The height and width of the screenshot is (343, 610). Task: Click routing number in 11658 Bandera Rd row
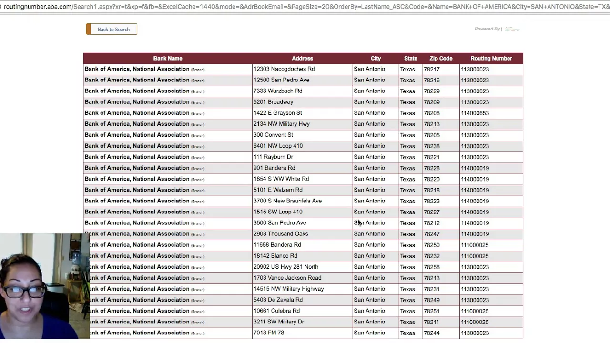[x=475, y=245]
